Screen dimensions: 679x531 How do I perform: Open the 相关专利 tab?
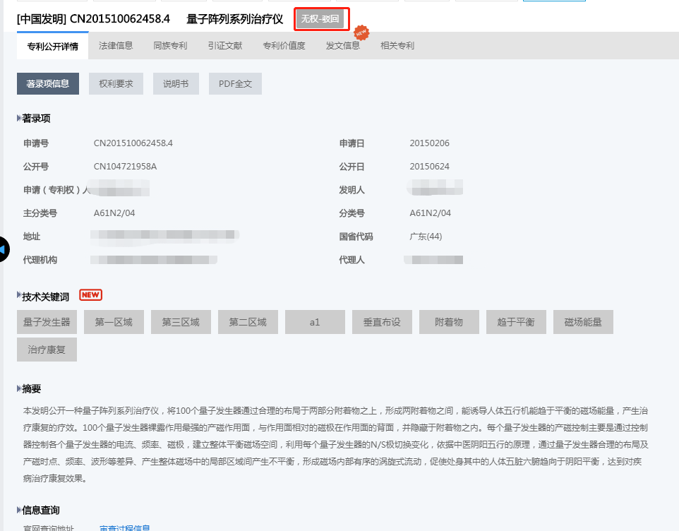(x=398, y=45)
